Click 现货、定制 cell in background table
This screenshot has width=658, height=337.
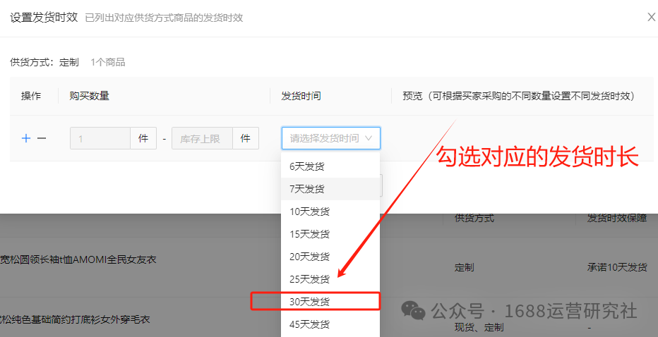pyautogui.click(x=479, y=327)
